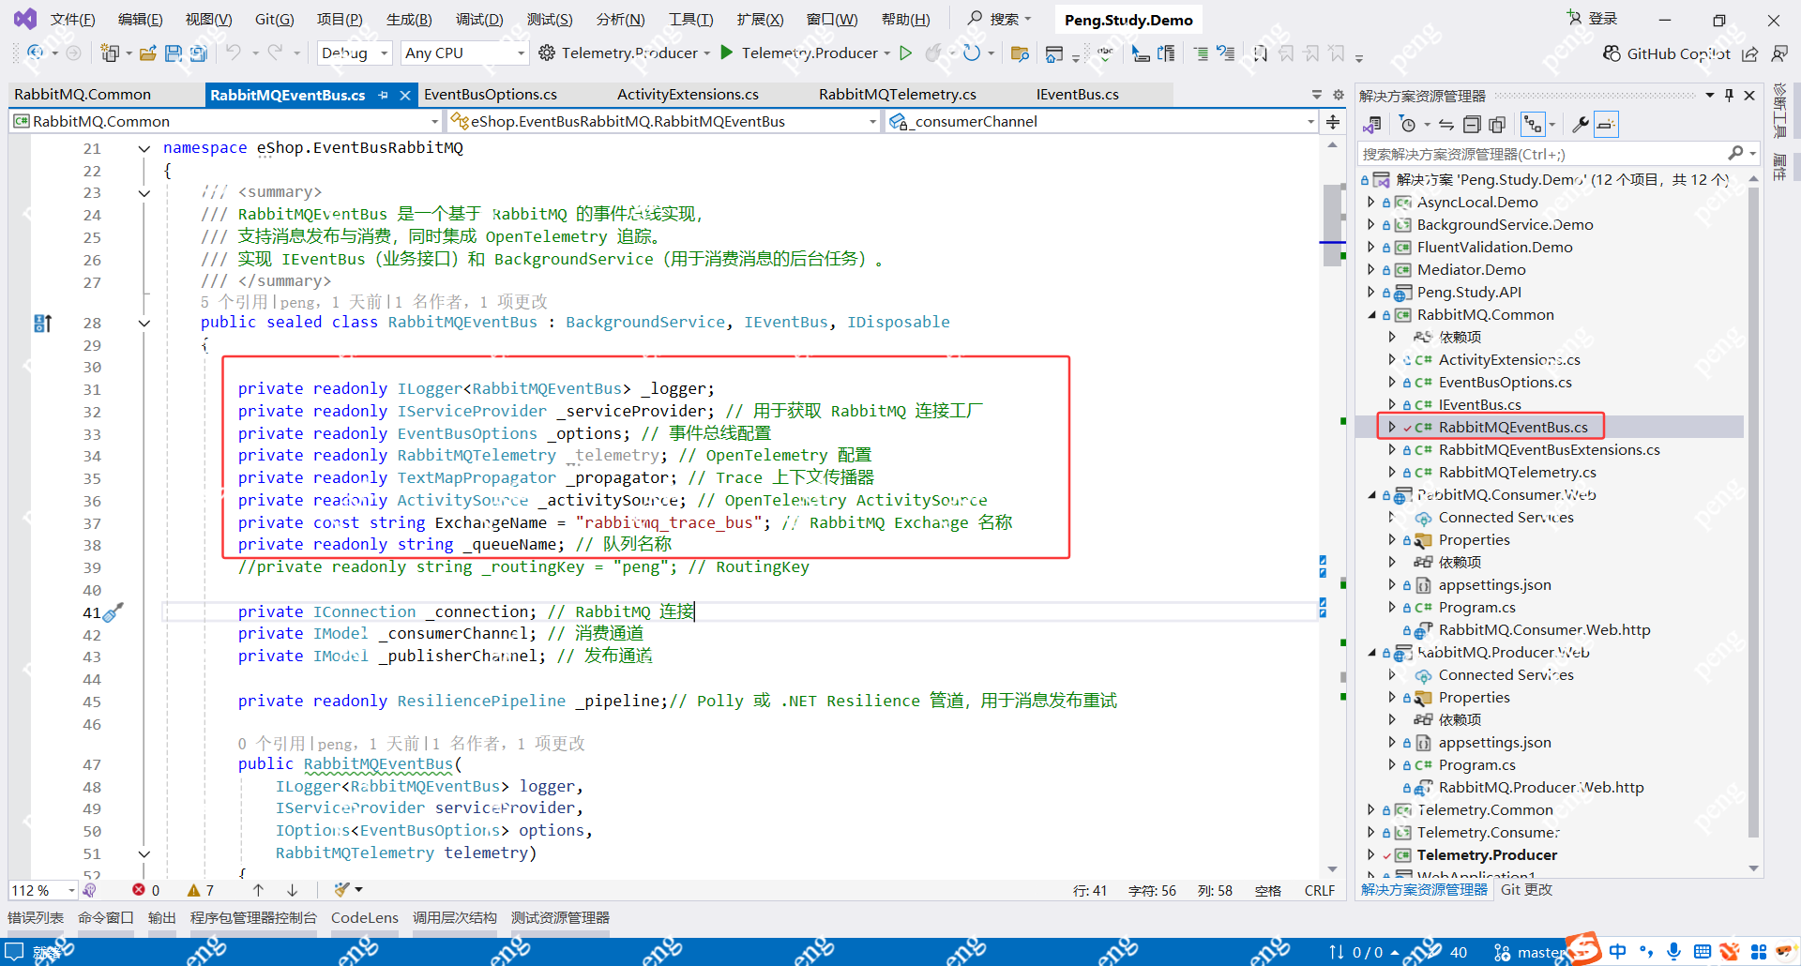This screenshot has width=1801, height=966.
Task: Collapse the RabbitMQ.Producer.Web project node
Action: tap(1372, 653)
